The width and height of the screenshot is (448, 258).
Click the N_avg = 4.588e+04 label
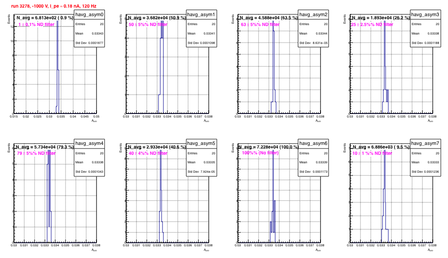click(269, 18)
